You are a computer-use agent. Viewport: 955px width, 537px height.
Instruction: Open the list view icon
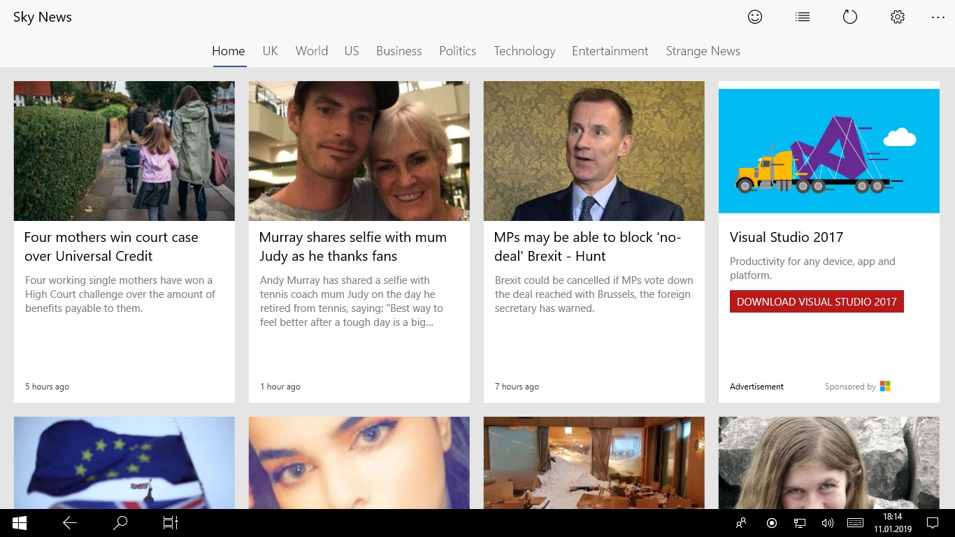tap(803, 17)
